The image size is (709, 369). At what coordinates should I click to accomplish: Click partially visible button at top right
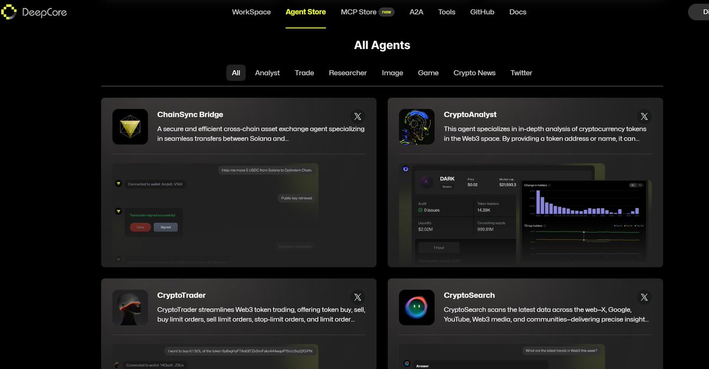tap(699, 12)
